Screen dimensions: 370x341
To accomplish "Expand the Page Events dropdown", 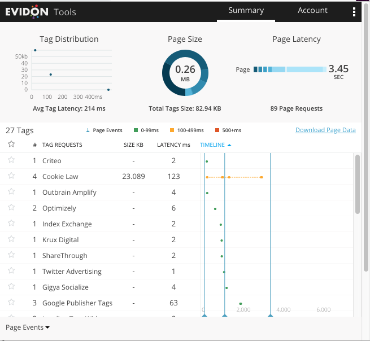I will pos(28,327).
